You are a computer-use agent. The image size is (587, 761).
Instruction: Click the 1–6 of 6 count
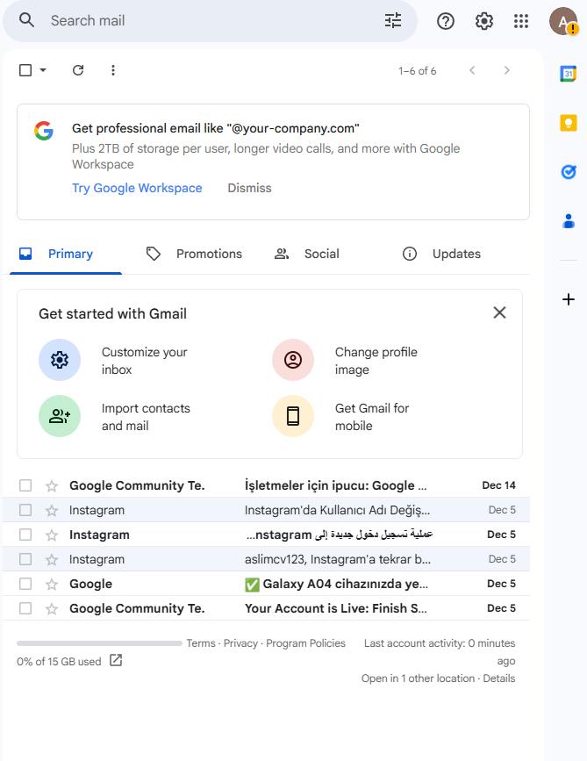click(417, 71)
